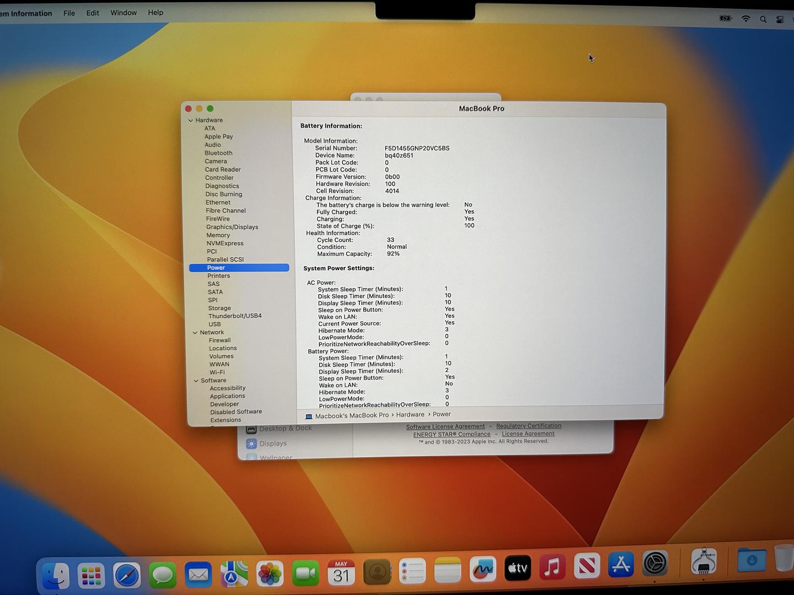Open the Window menu
Viewport: 794px width, 595px height.
point(124,13)
